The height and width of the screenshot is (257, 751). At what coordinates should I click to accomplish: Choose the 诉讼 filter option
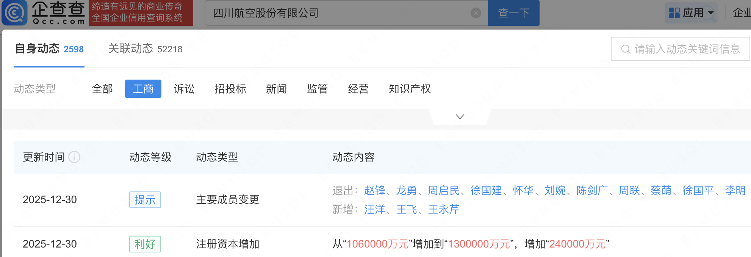click(x=184, y=89)
